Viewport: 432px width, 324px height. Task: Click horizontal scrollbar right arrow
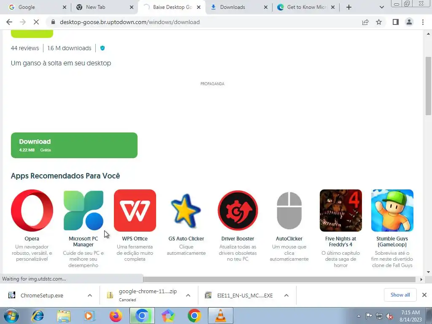click(421, 279)
